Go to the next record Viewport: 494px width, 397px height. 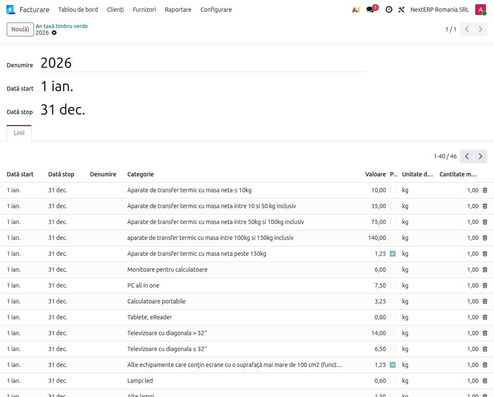(x=481, y=29)
